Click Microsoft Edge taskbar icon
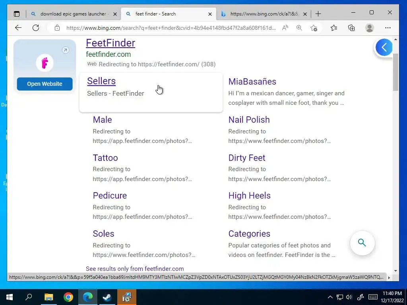Viewport: 407px width, 305px height. click(x=88, y=297)
